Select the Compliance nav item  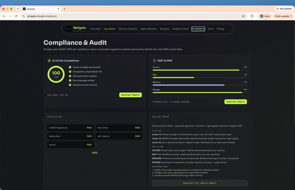198,29
